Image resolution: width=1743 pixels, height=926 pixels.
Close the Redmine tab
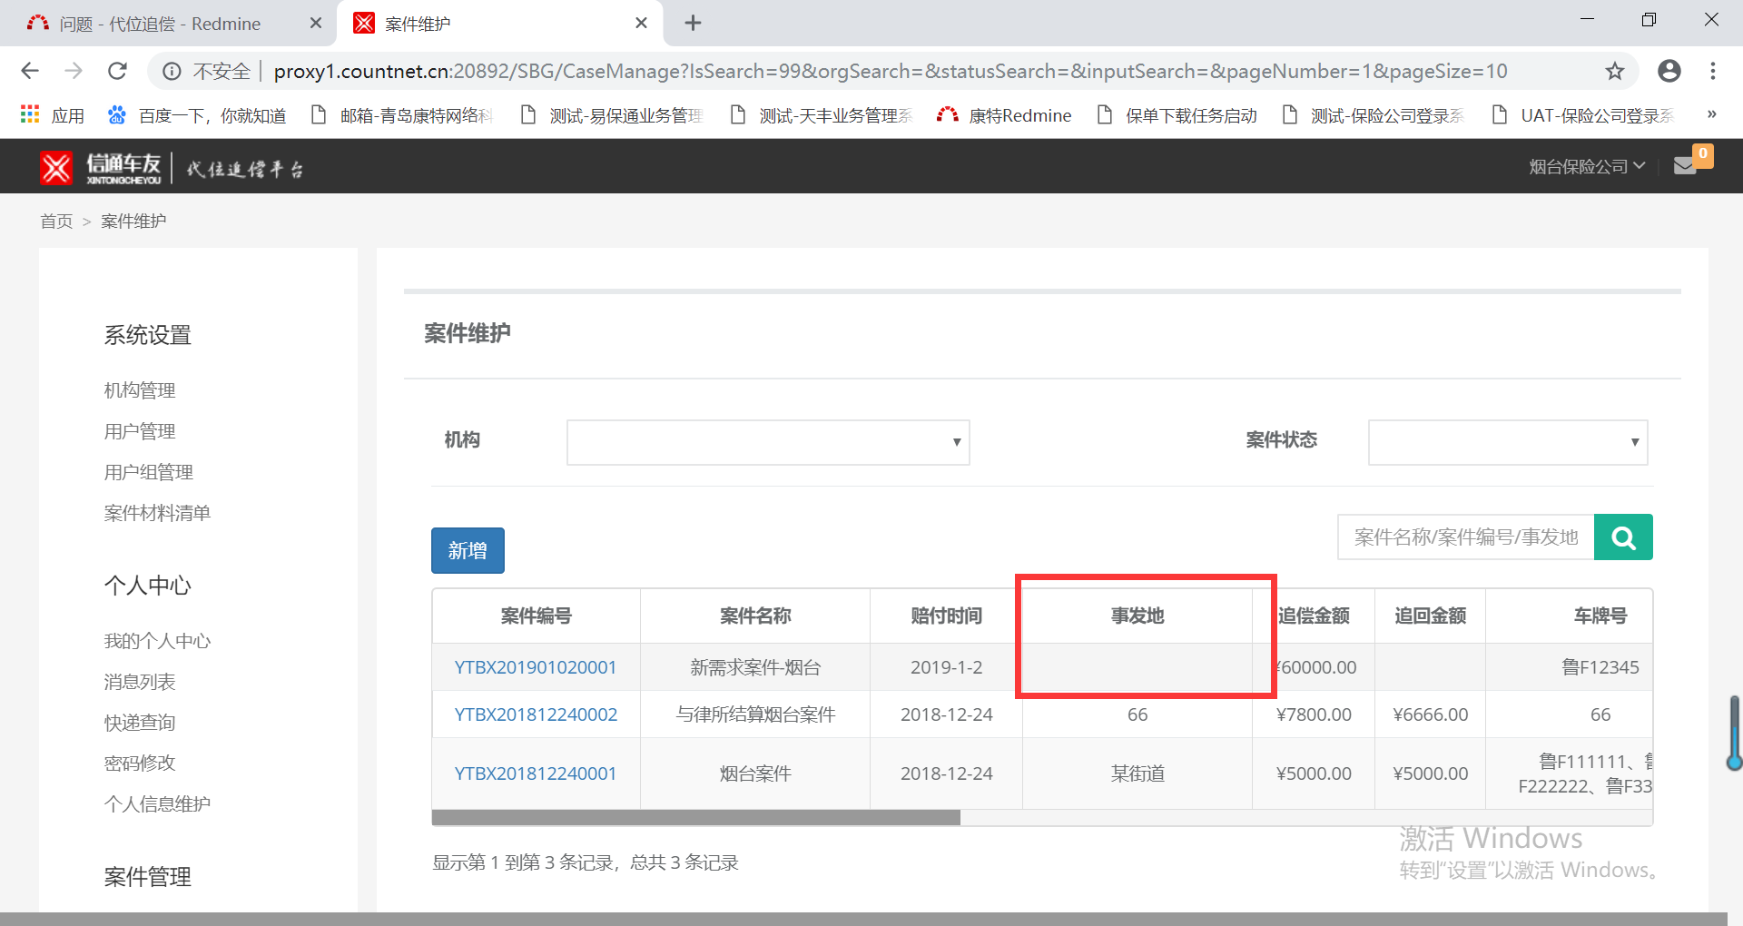pos(316,23)
